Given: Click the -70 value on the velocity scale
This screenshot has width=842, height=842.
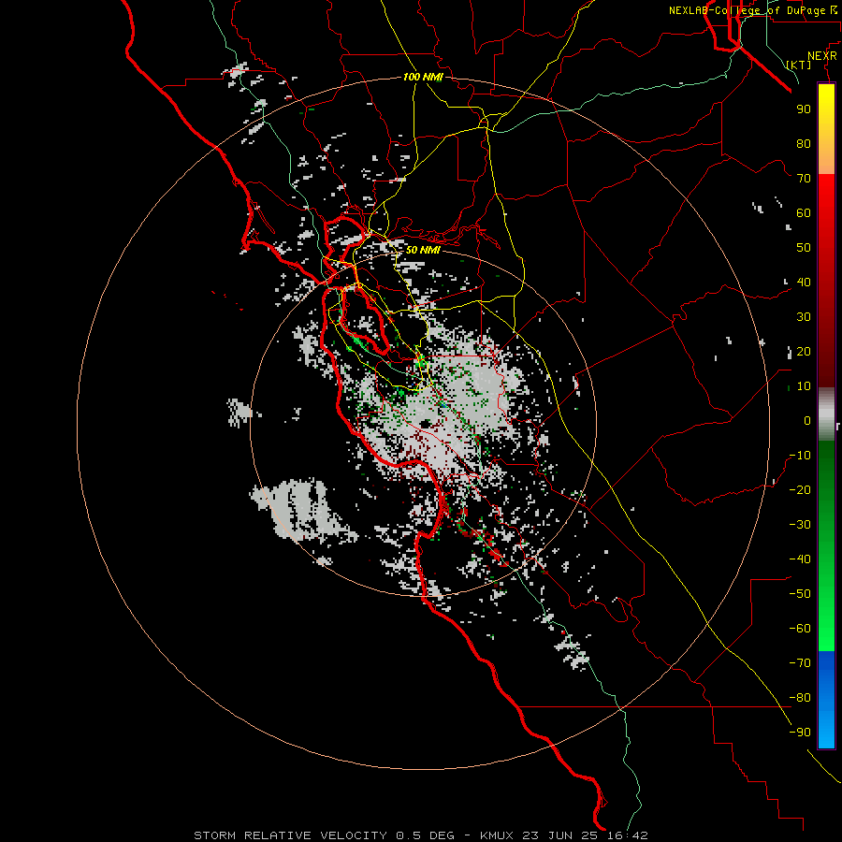Looking at the screenshot, I should tap(800, 663).
